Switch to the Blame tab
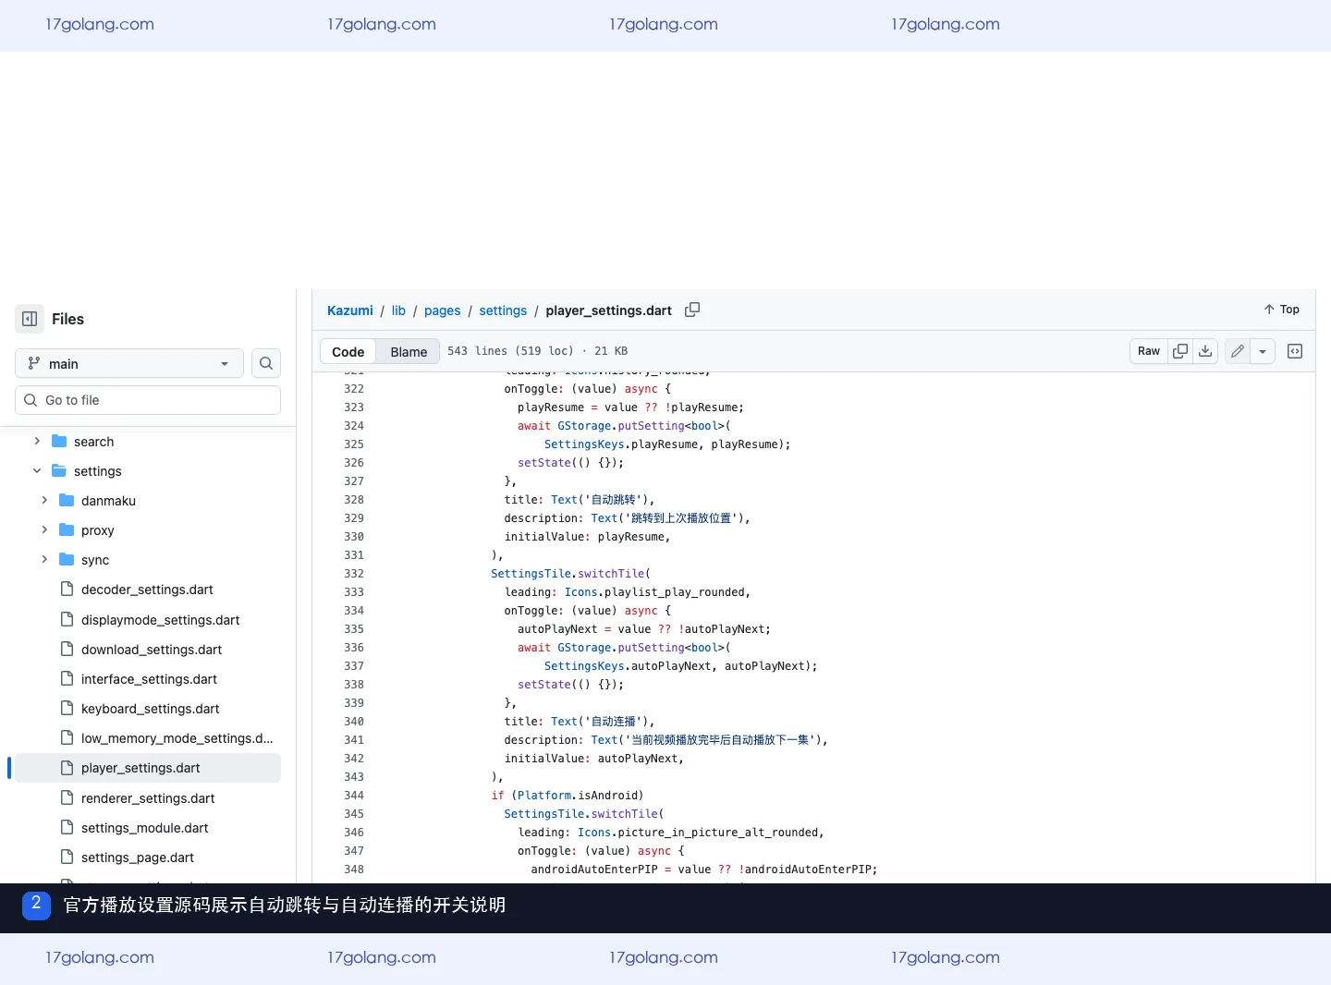 409,351
